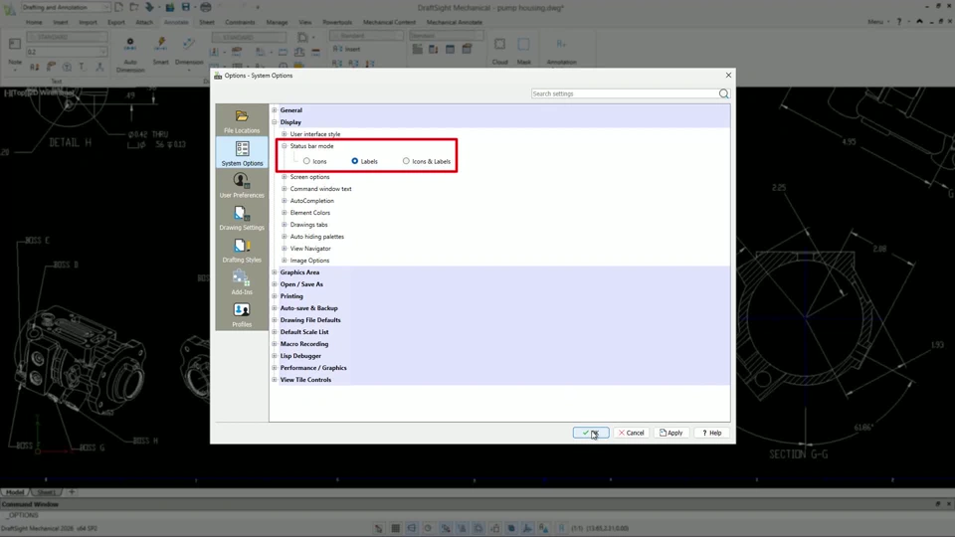Click the Open folder icon in the quick access bar
The image size is (955, 537).
pyautogui.click(x=134, y=7)
